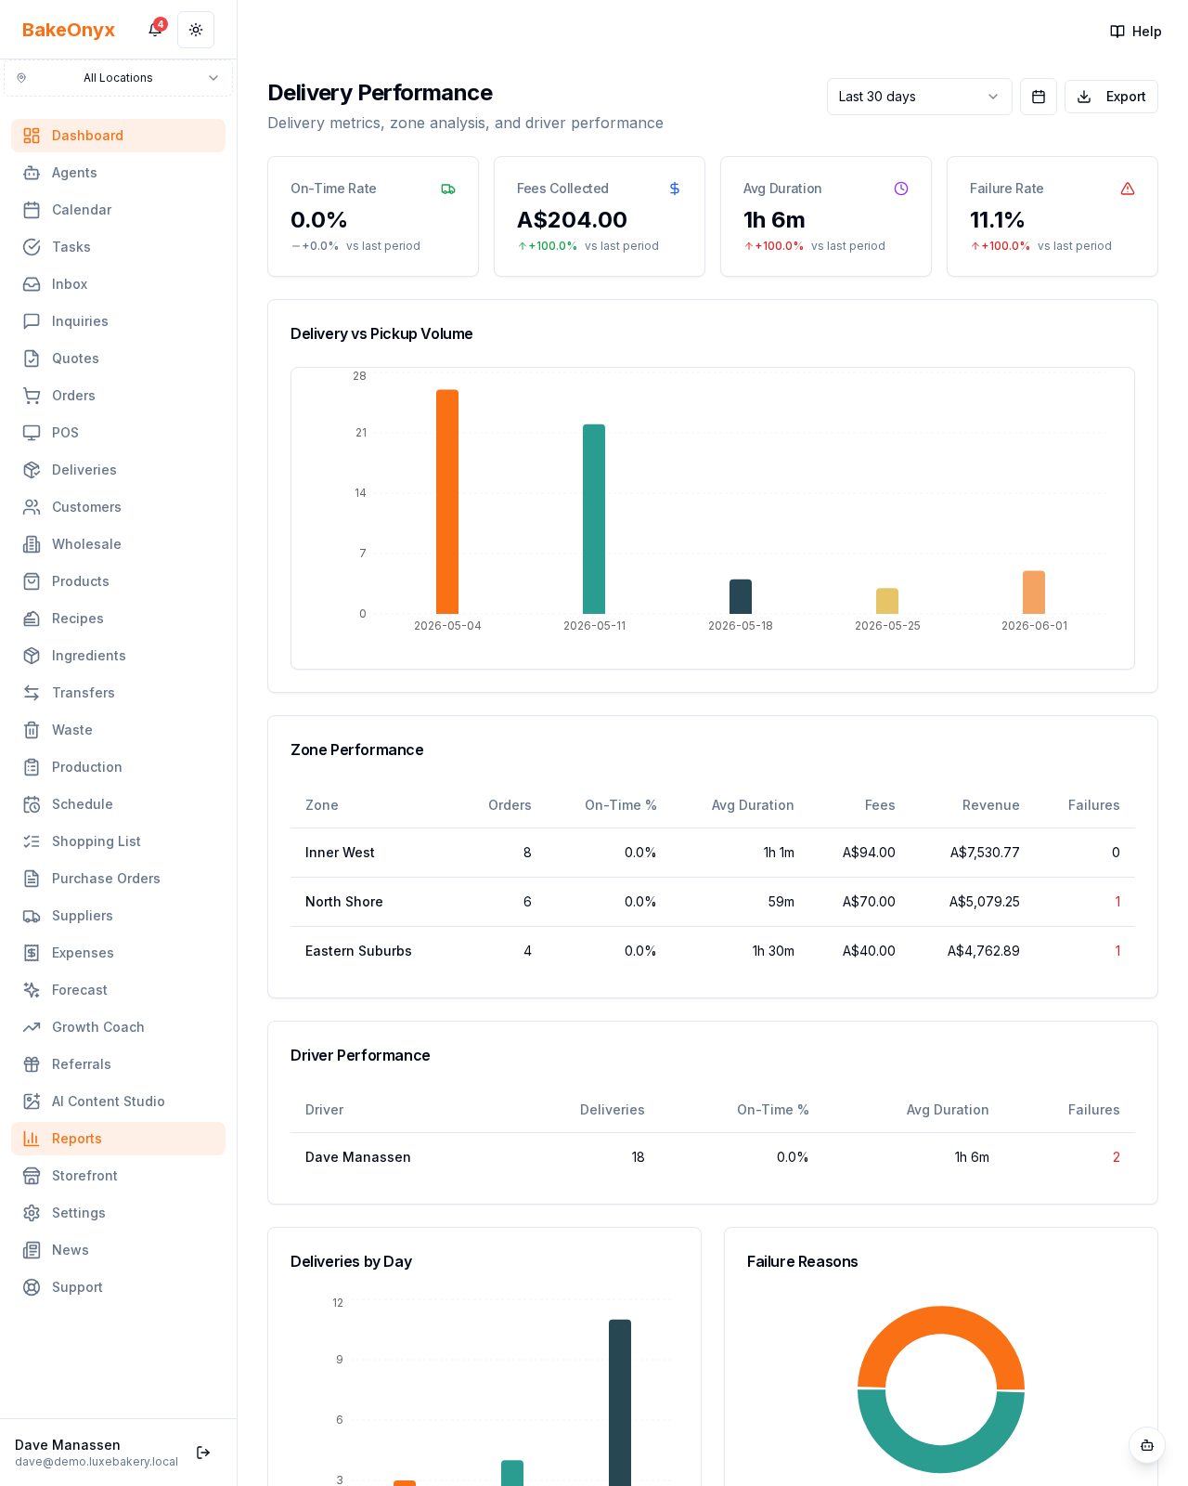This screenshot has height=1486, width=1188.
Task: Click the Revenue column header
Action: point(990,805)
